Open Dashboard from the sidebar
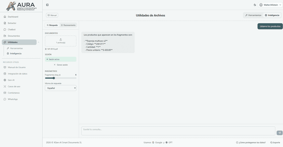This screenshot has width=283, height=147. [x=13, y=17]
